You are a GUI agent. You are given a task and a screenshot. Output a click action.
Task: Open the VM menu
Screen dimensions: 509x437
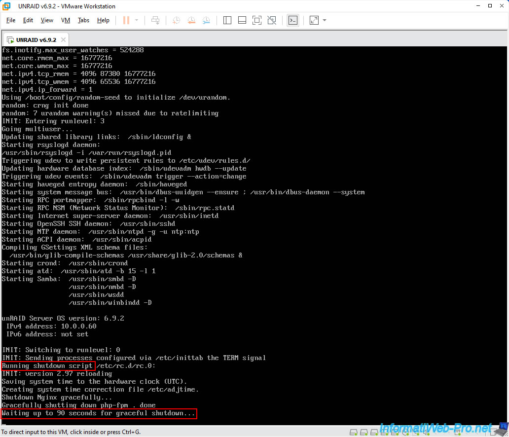pyautogui.click(x=66, y=20)
